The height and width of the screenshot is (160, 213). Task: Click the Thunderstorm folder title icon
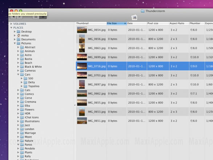[x=142, y=11]
